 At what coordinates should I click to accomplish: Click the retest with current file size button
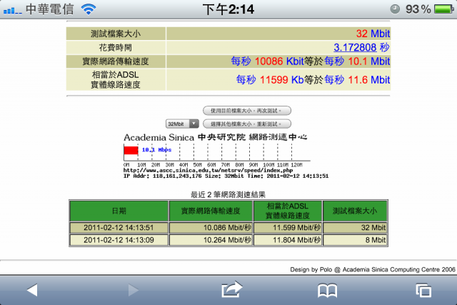tap(247, 111)
